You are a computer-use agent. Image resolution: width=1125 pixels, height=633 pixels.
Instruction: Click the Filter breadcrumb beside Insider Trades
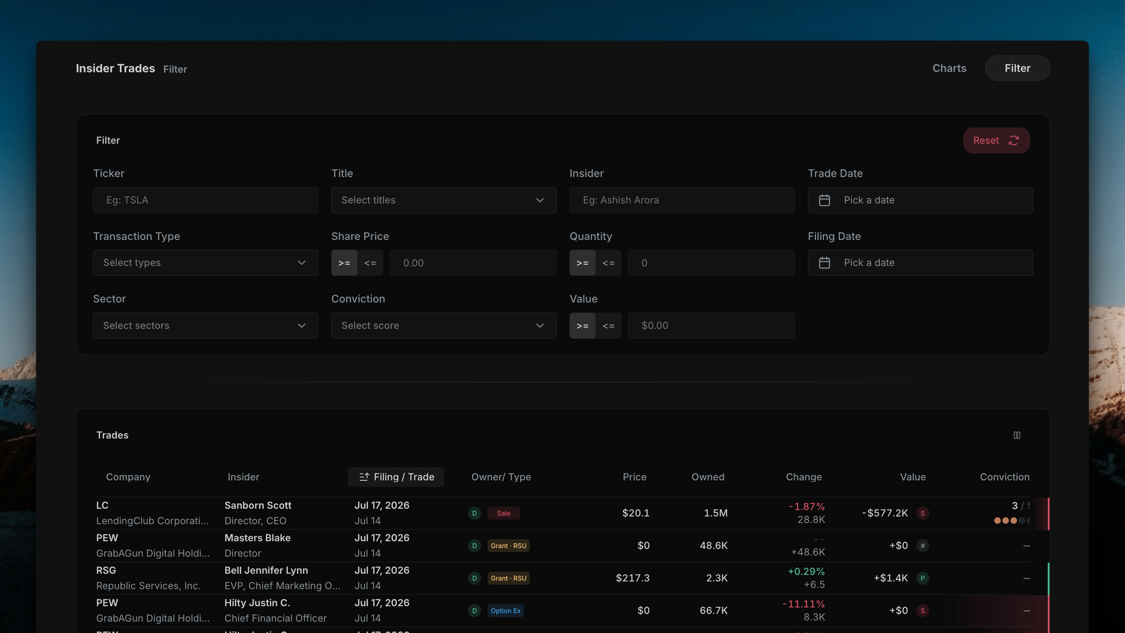[x=175, y=69]
